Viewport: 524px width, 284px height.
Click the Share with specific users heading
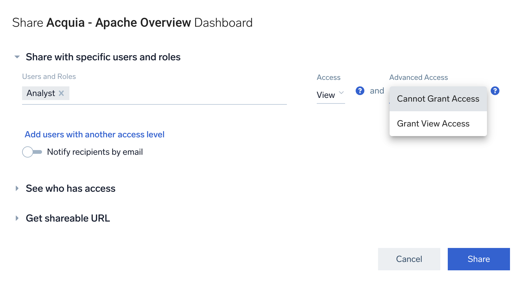(x=103, y=57)
